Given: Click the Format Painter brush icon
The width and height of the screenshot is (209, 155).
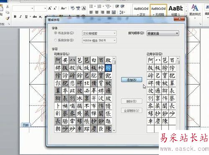Looking at the screenshot, I should (x=8, y=18).
